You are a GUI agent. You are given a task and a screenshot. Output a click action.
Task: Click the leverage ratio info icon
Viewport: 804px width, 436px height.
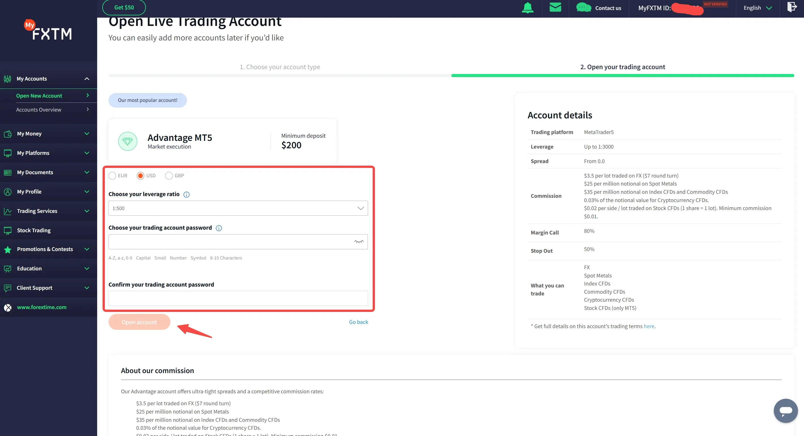point(186,195)
